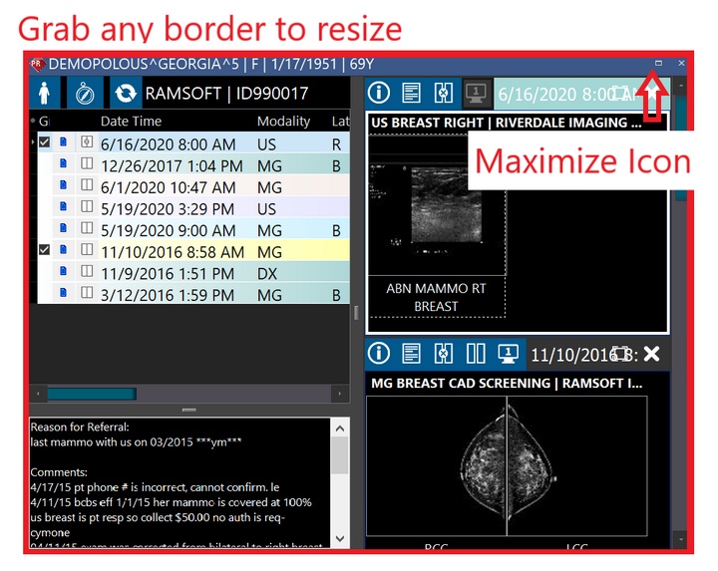The height and width of the screenshot is (571, 718).
Task: Open info icon for 6/16/2020 study panel
Action: pos(379,93)
